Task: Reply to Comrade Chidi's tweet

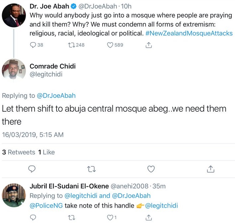Action: (32, 169)
